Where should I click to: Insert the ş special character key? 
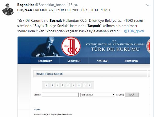[x=68, y=85]
